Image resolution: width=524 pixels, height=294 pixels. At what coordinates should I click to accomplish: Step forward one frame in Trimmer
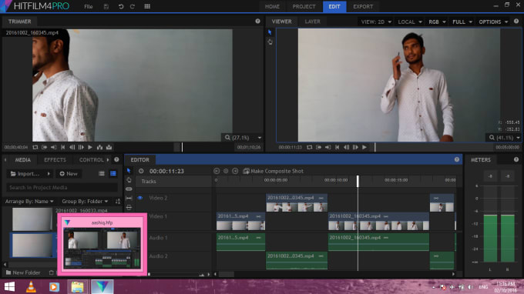pyautogui.click(x=81, y=147)
